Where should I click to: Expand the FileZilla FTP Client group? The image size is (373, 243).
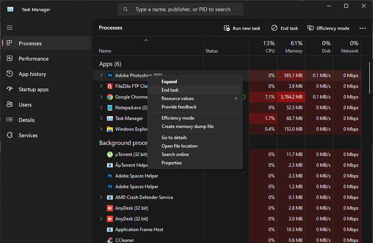[x=101, y=86]
